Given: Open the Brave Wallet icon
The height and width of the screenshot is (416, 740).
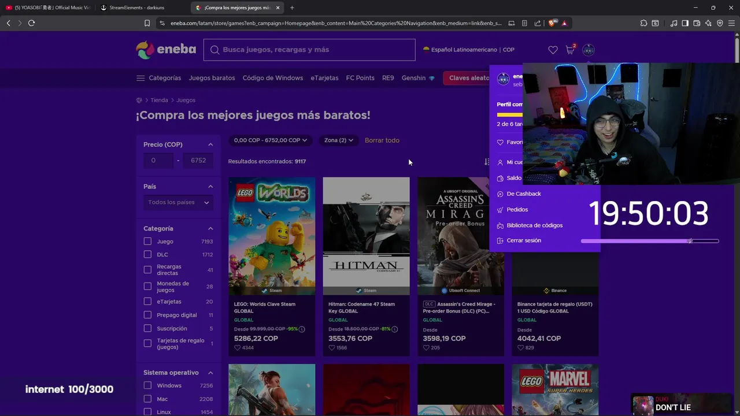Looking at the screenshot, I should click(697, 23).
